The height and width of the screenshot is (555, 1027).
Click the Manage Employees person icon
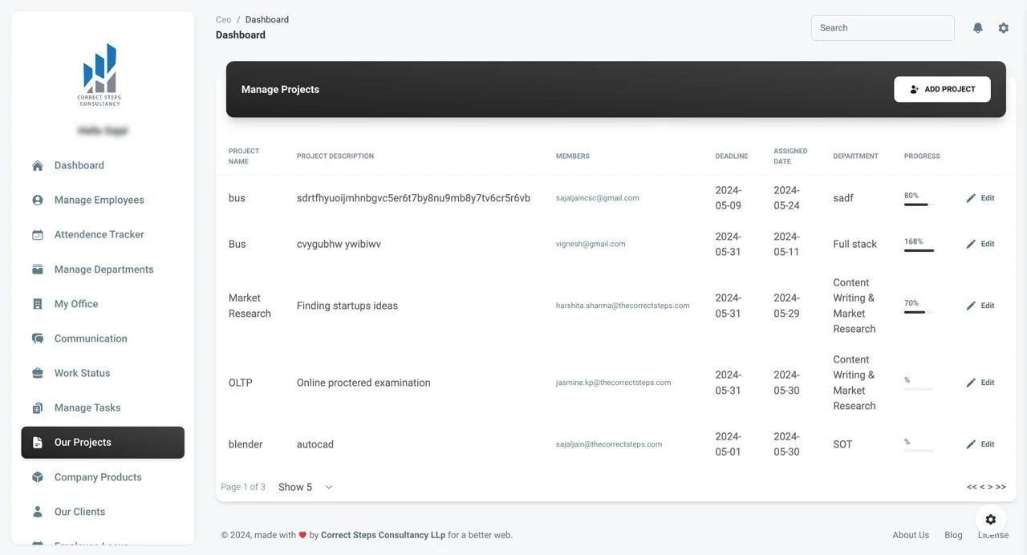[38, 201]
